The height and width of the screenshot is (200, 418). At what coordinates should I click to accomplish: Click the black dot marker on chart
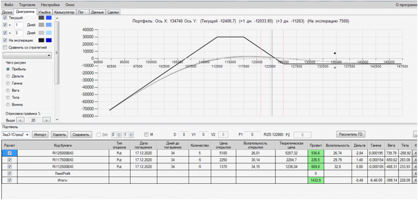point(335,53)
